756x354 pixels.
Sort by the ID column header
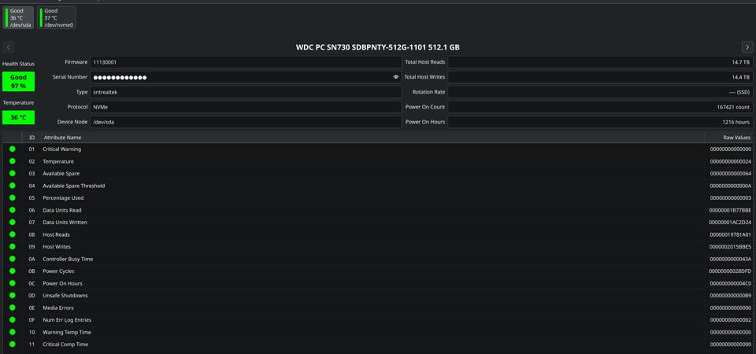click(31, 137)
